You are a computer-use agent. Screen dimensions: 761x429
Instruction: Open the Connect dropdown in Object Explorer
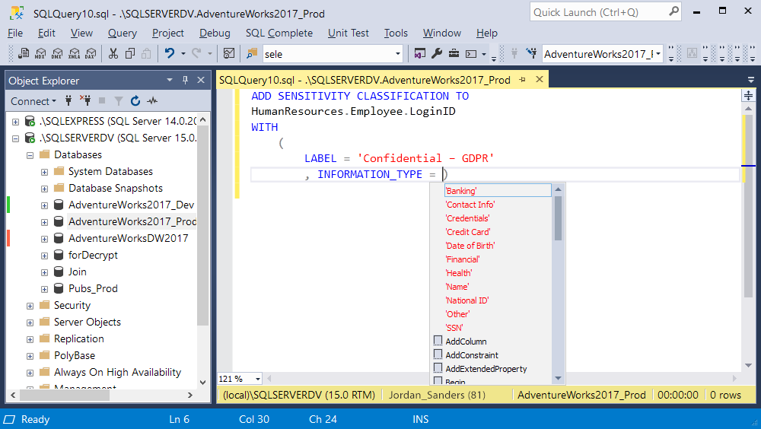pyautogui.click(x=33, y=101)
